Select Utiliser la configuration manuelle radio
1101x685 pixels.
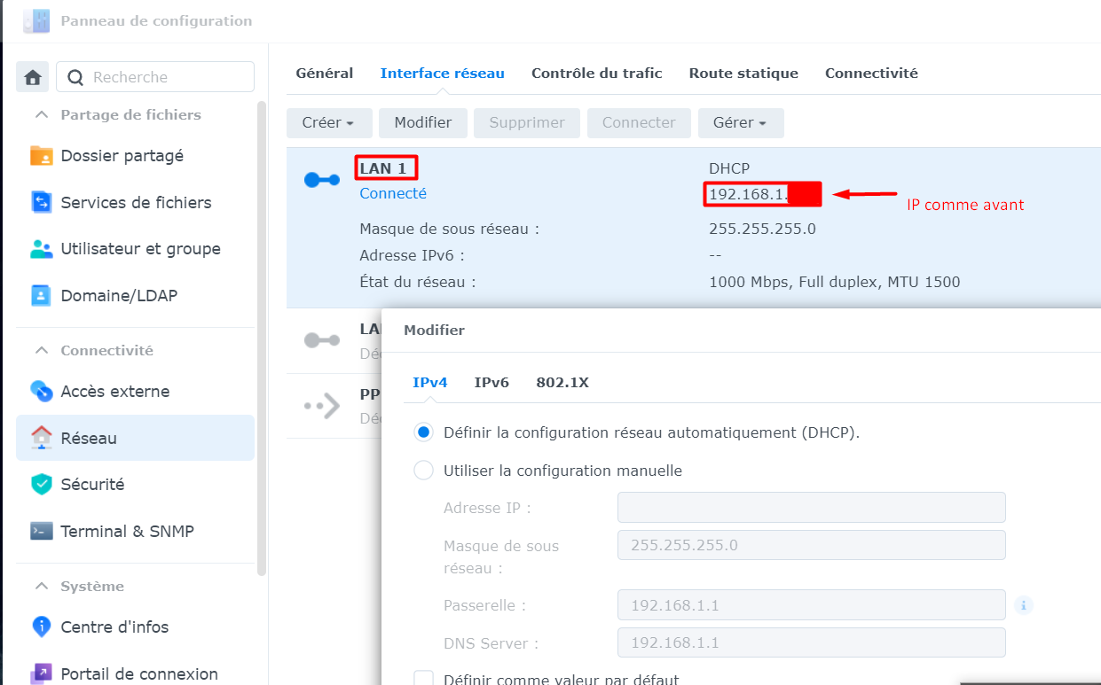coord(424,471)
